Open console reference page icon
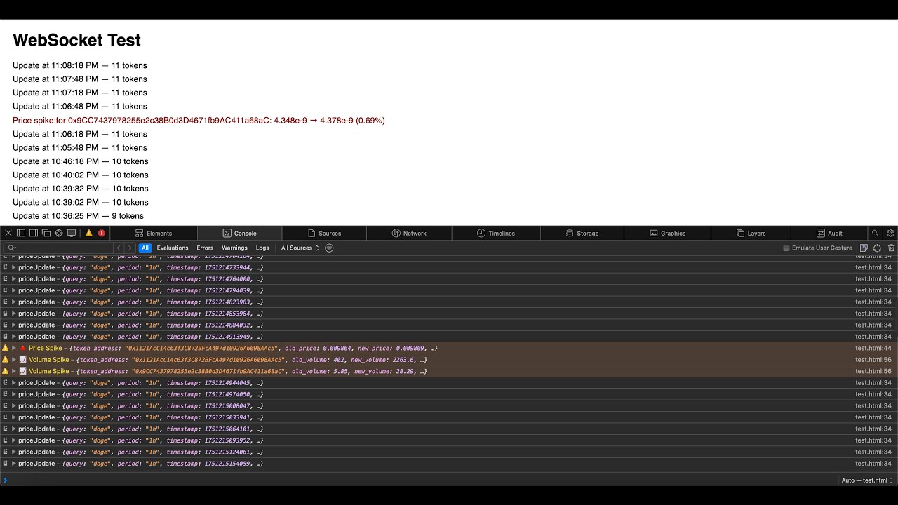898x505 pixels. pos(864,248)
